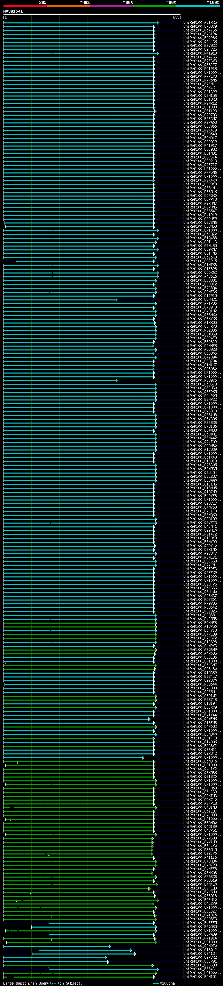Select hit UniRef100_Q944C6
The image size is (223, 986).
pyautogui.click(x=200, y=42)
